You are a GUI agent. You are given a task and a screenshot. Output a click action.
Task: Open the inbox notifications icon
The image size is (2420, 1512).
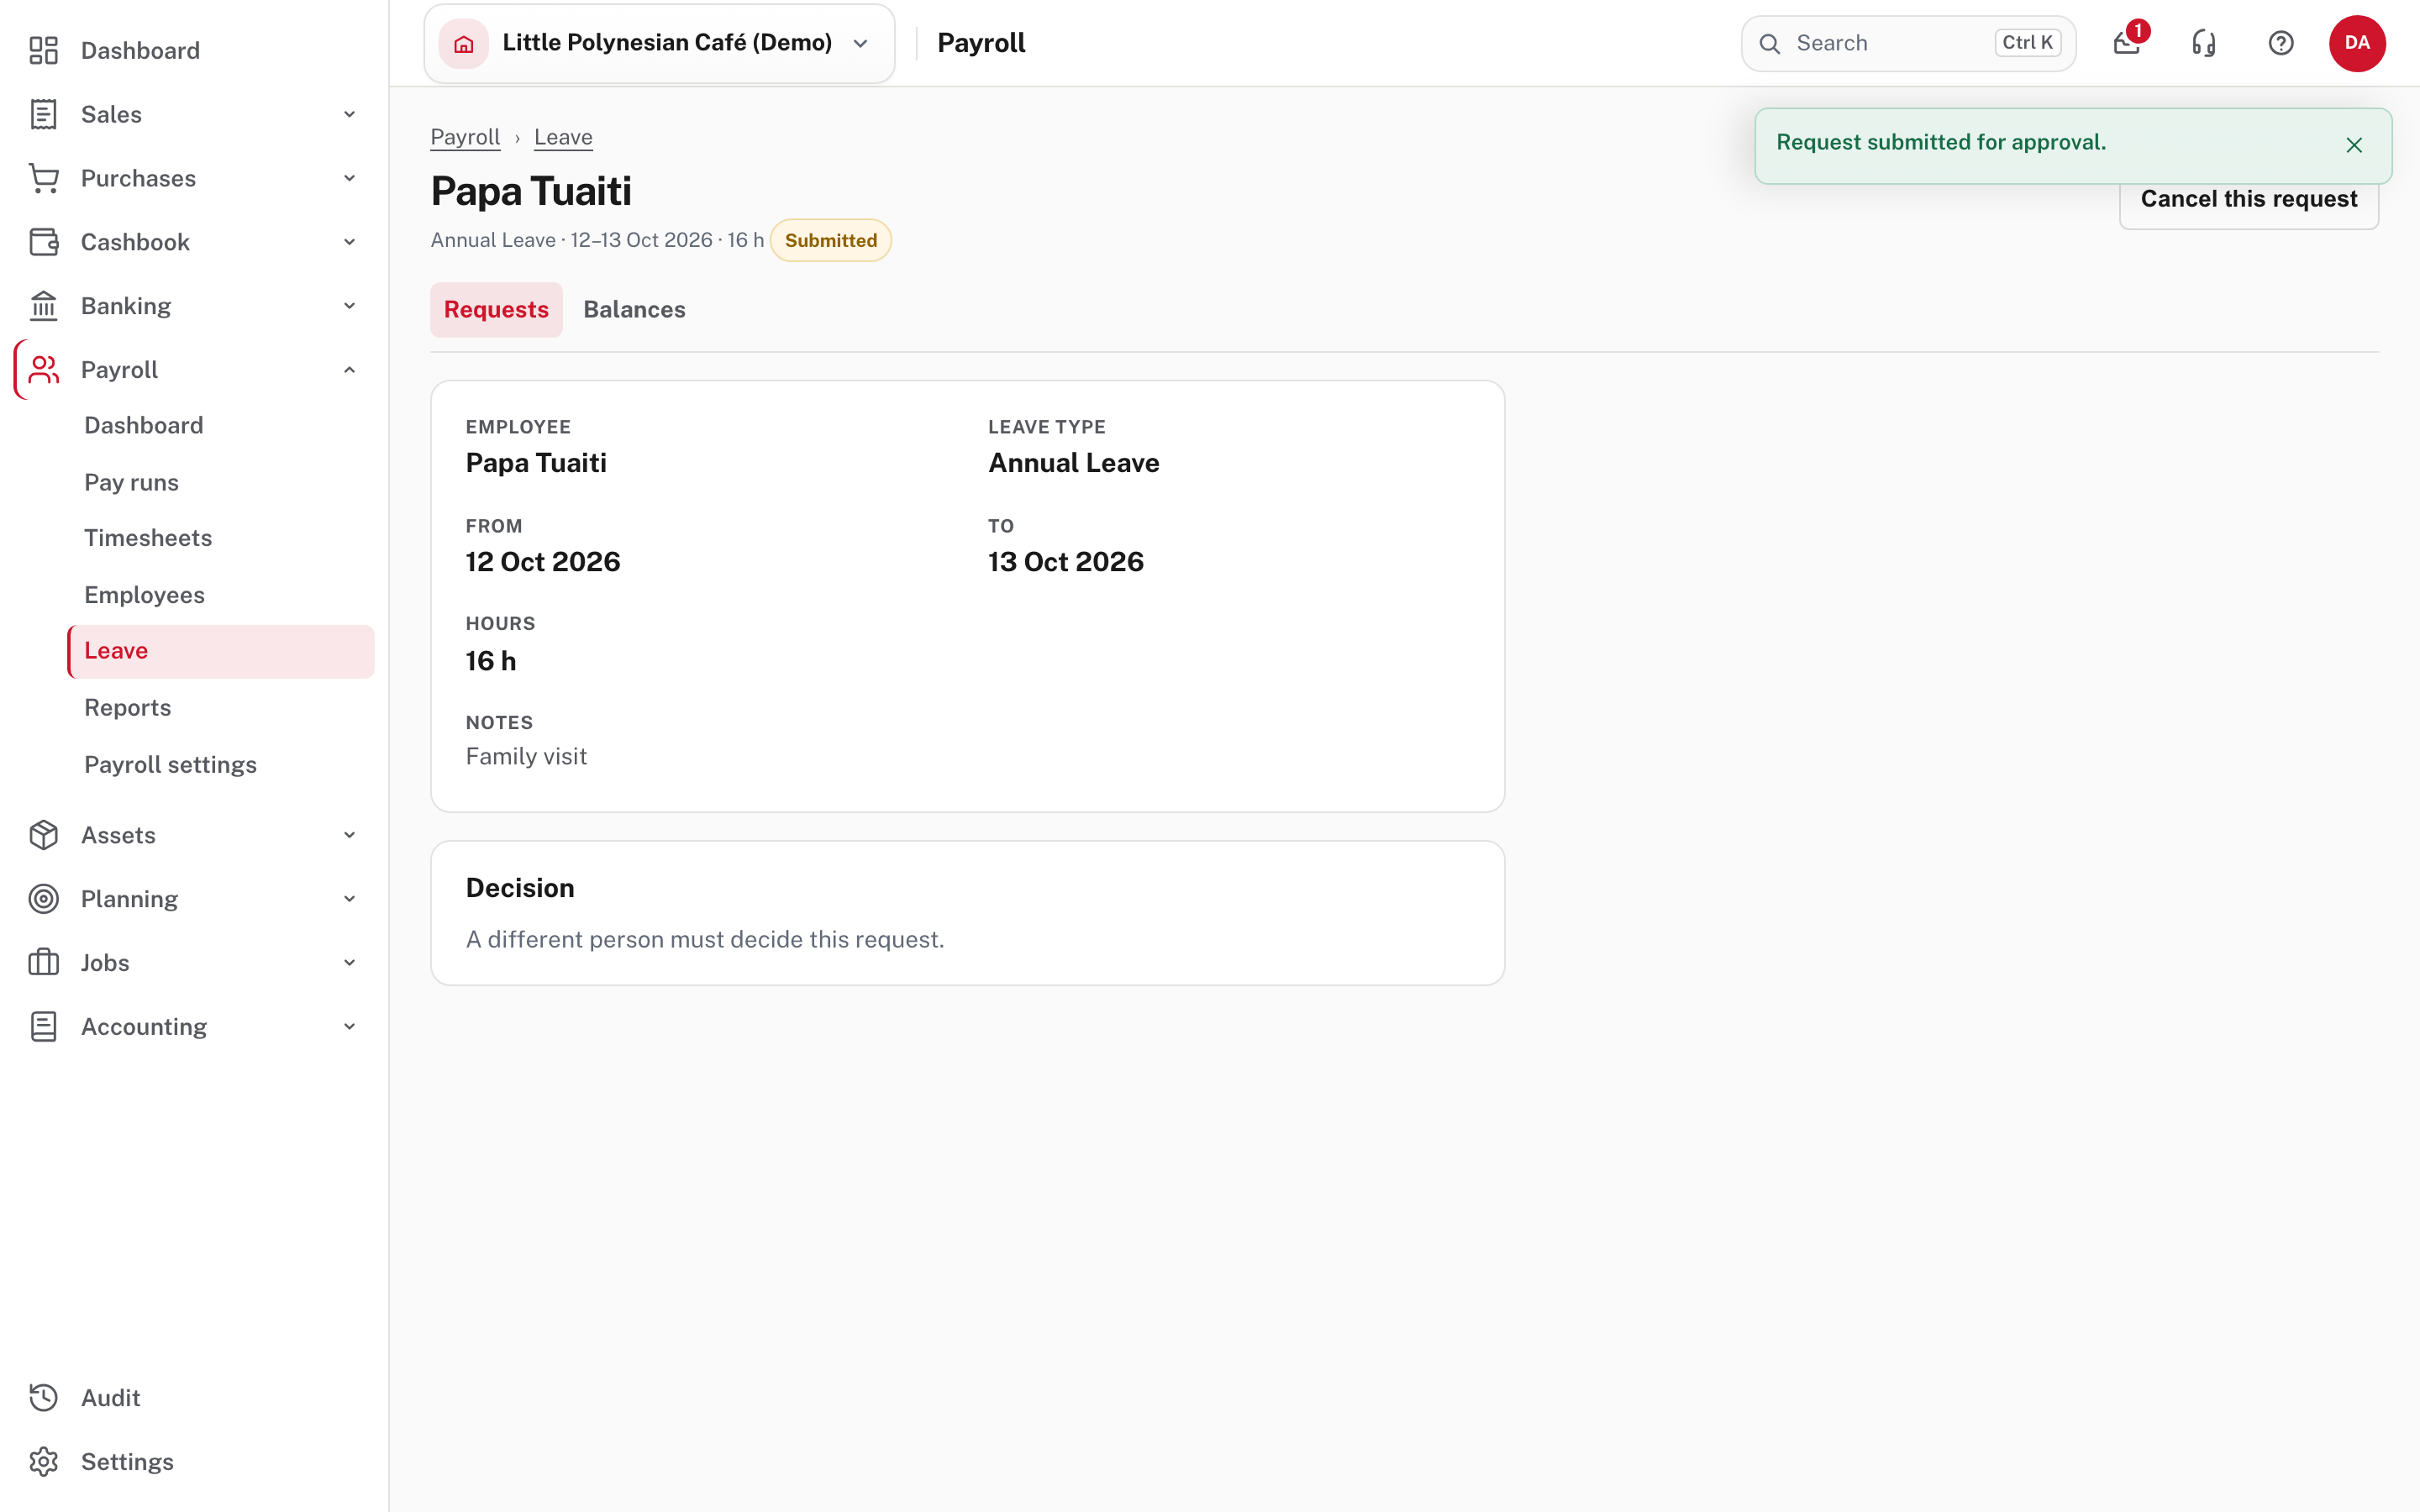tap(2127, 43)
